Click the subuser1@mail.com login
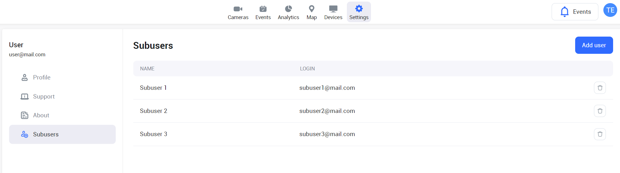 (x=327, y=88)
